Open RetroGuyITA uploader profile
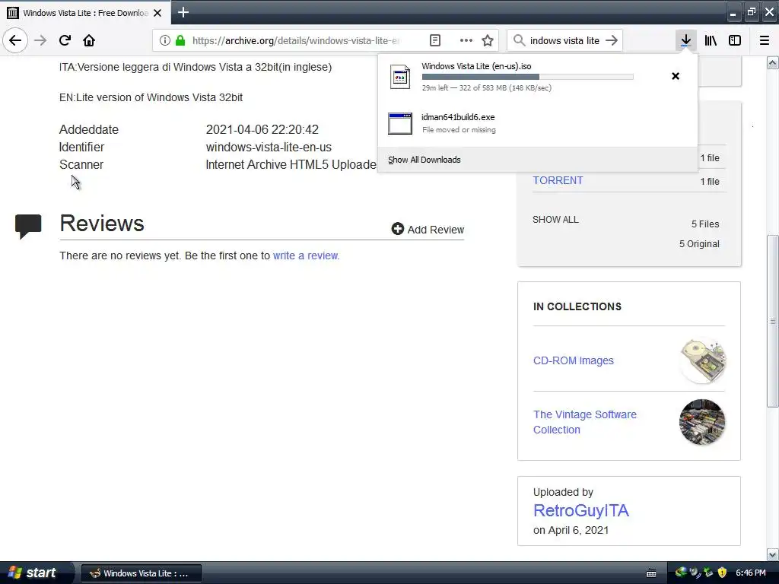The height and width of the screenshot is (584, 779). pyautogui.click(x=580, y=510)
